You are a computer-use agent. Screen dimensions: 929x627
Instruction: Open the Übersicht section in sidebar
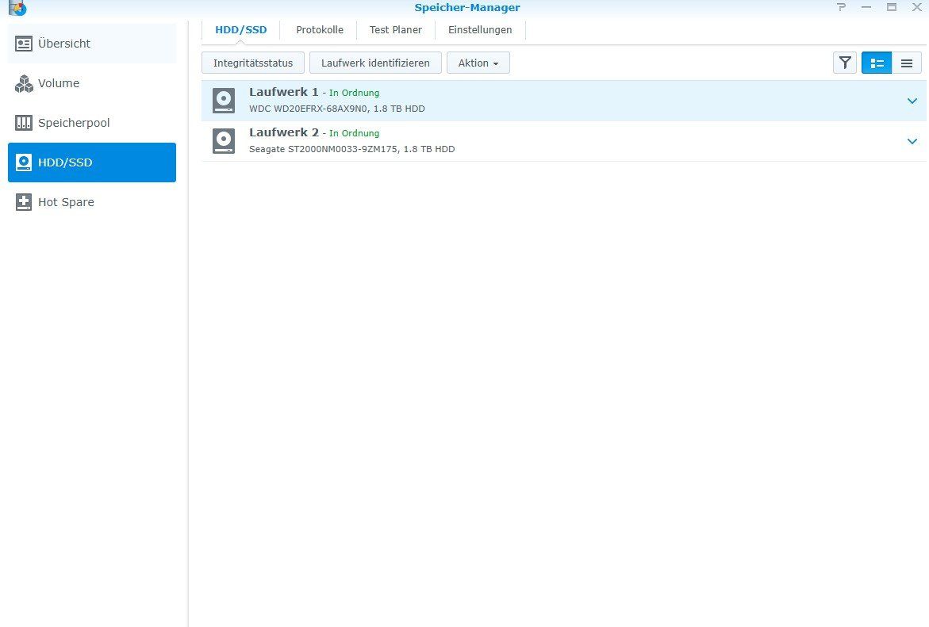92,44
